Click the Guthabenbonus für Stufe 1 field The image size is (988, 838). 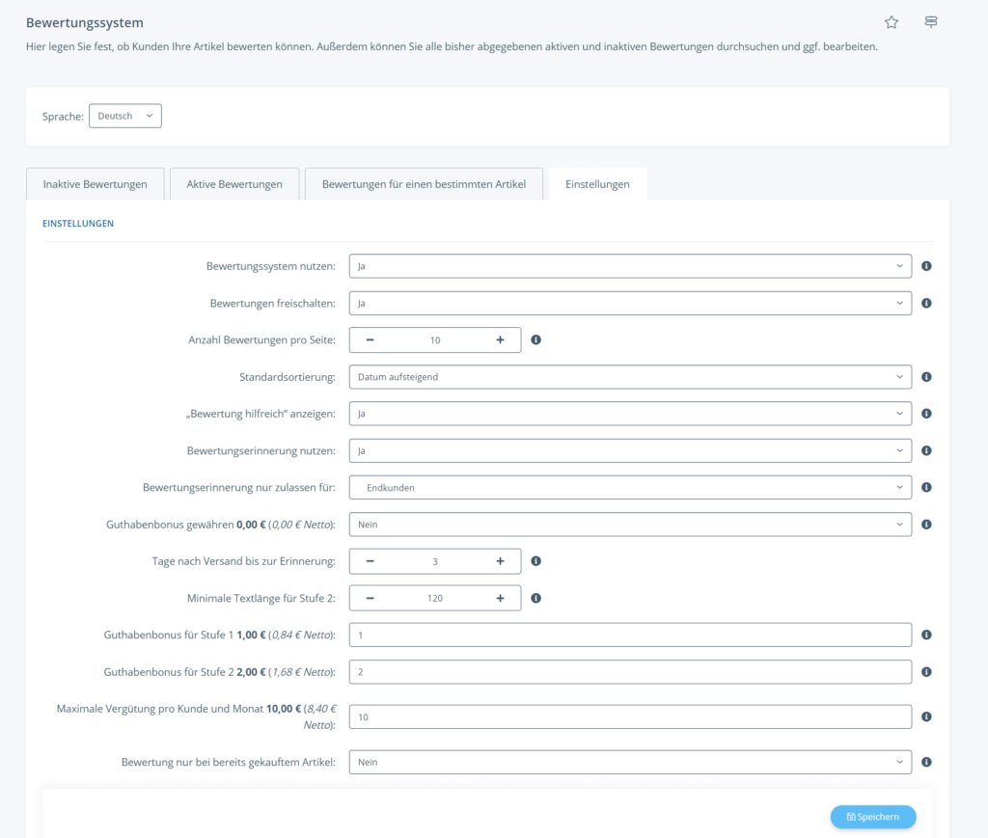coord(630,635)
